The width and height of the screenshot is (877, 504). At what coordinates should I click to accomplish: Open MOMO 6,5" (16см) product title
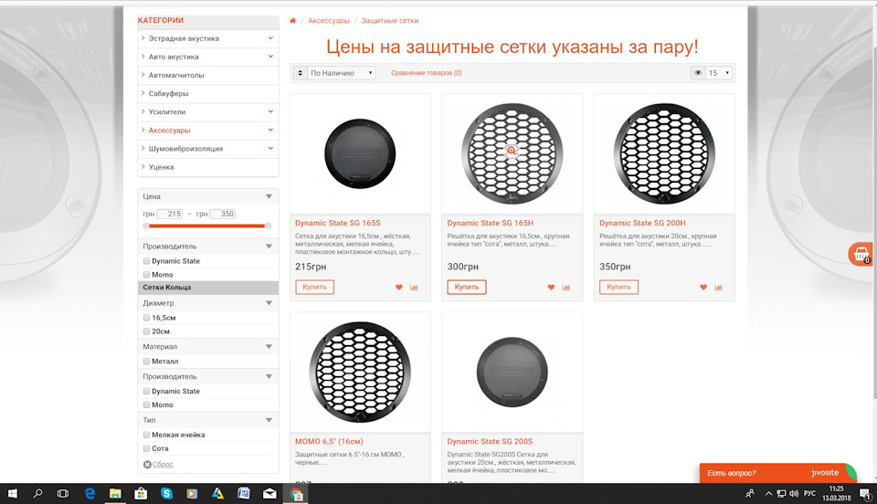(329, 441)
